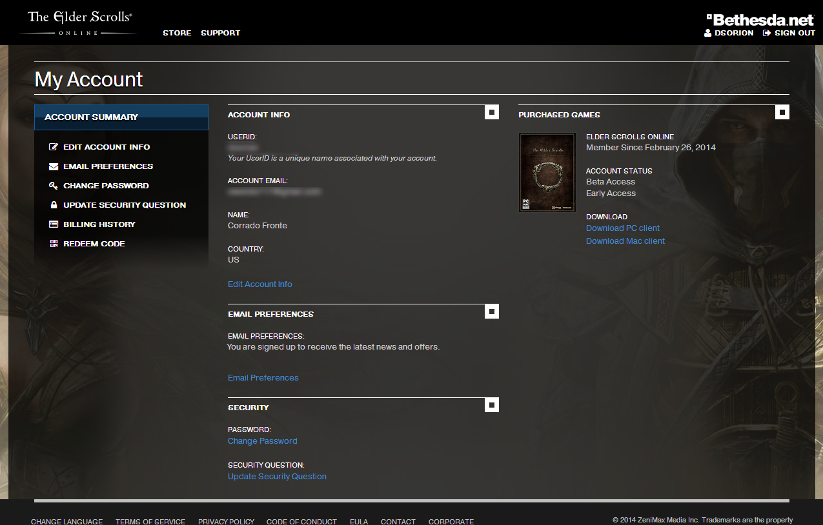Click Download Mac client link
This screenshot has height=525, width=823.
tap(625, 241)
